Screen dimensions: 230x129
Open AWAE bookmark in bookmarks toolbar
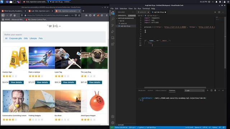pos(13,19)
